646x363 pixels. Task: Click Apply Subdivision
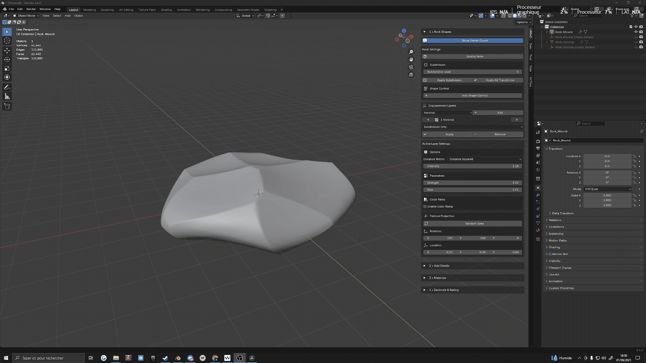(x=449, y=80)
